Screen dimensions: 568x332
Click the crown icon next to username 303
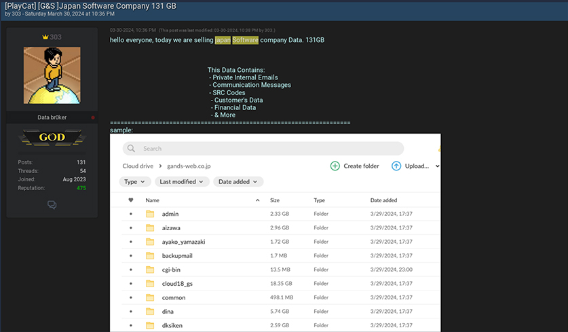pos(45,37)
